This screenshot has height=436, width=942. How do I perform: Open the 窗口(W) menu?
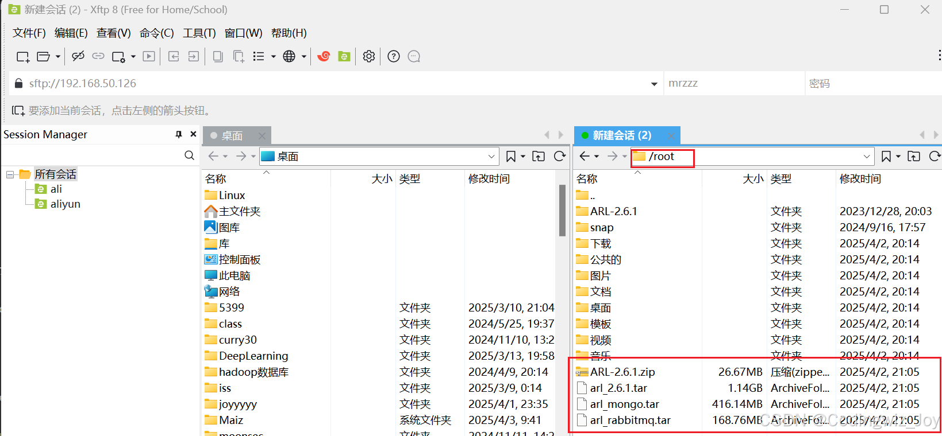coord(244,33)
